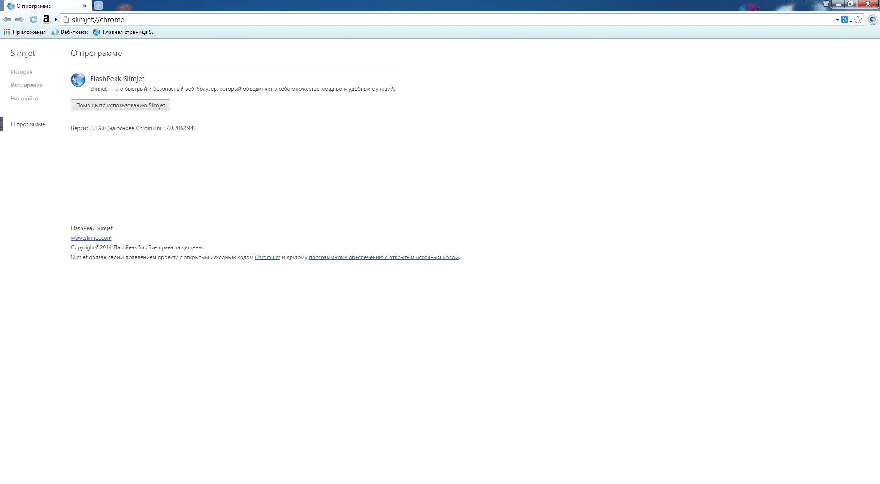Open the open-source software credits link

tap(384, 257)
